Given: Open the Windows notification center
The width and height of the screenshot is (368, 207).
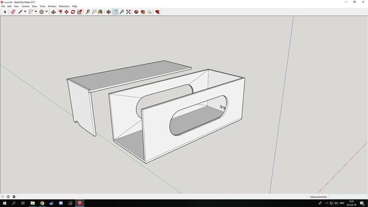Looking at the screenshot, I should (x=362, y=203).
